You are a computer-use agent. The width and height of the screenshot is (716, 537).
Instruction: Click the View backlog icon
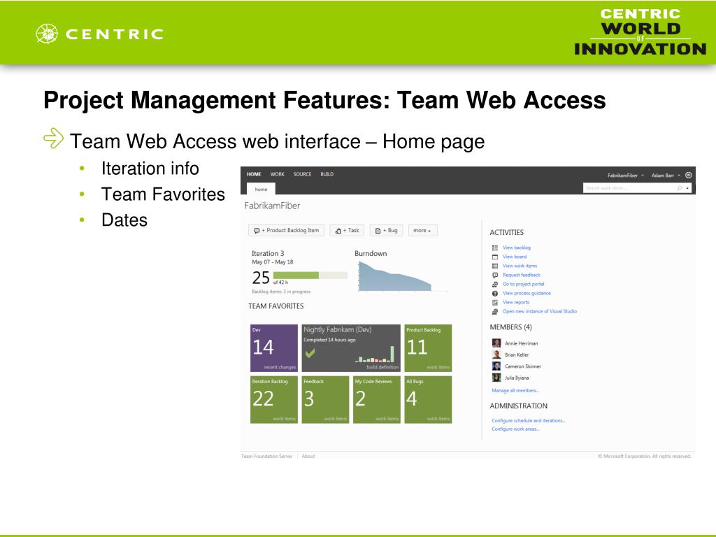tap(495, 248)
